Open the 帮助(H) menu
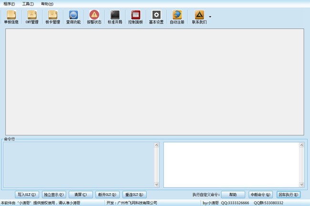The width and height of the screenshot is (310, 206). (47, 4)
